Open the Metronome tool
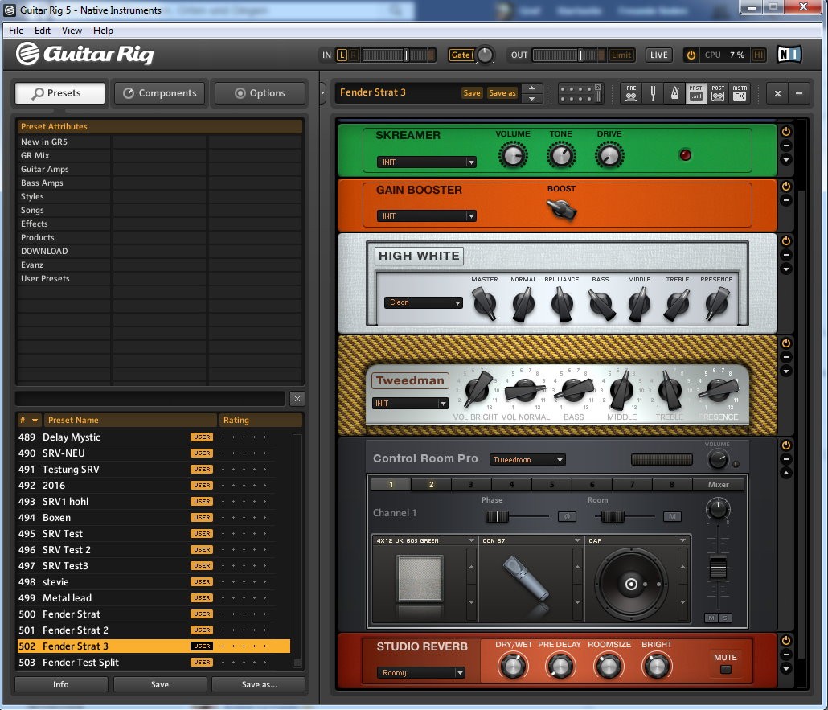 (674, 93)
